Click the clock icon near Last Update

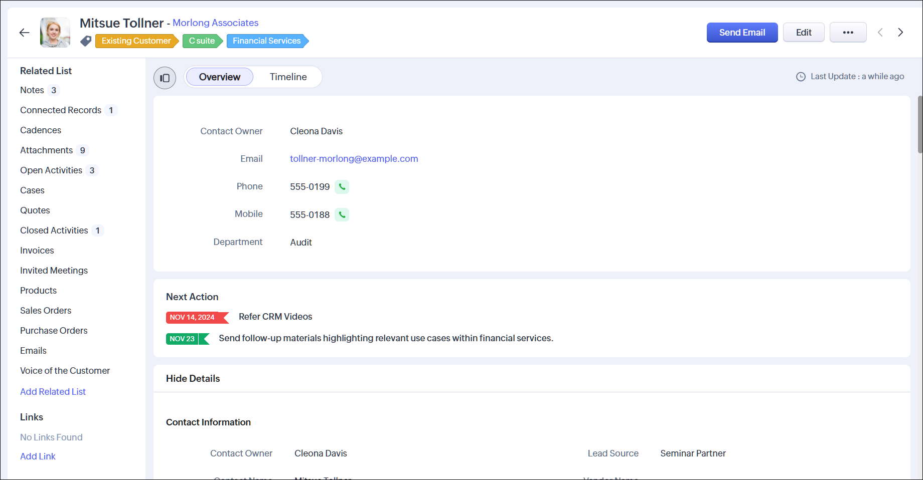[801, 77]
